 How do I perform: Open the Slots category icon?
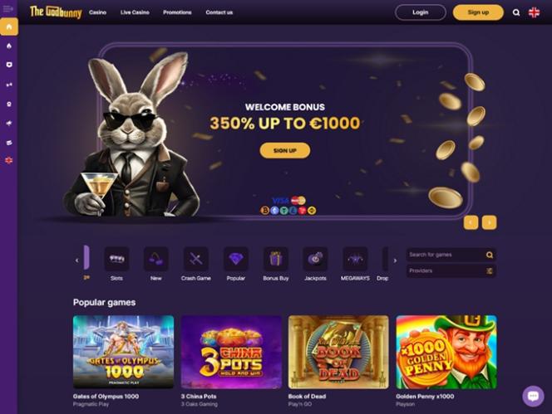tap(116, 259)
